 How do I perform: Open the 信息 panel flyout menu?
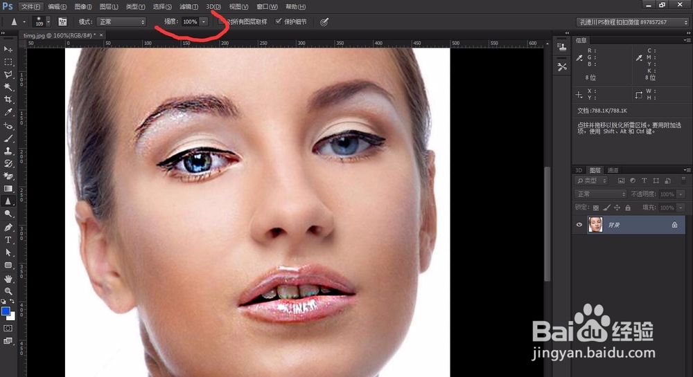[686, 40]
